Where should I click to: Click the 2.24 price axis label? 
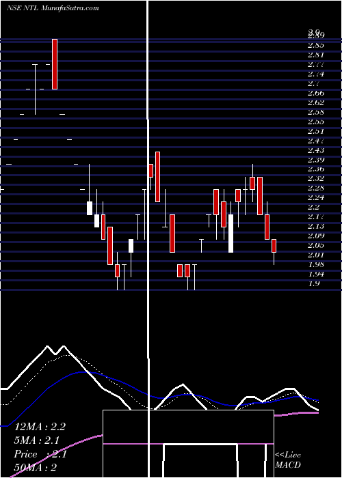(316, 197)
